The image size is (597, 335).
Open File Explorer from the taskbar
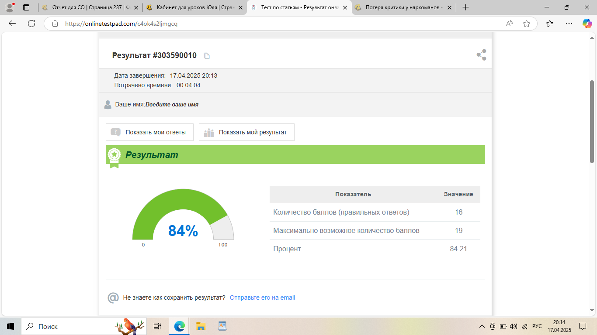coord(201,326)
